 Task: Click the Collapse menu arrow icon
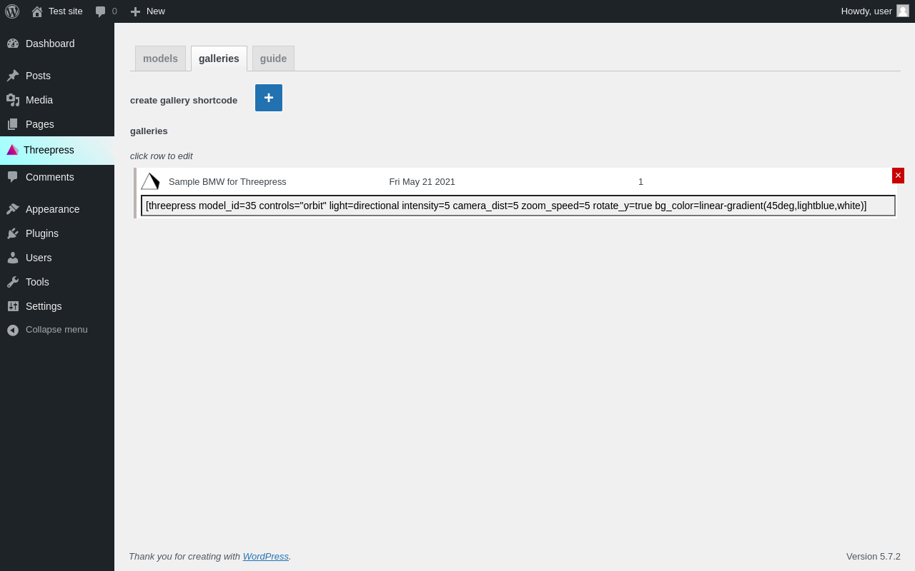(x=13, y=330)
